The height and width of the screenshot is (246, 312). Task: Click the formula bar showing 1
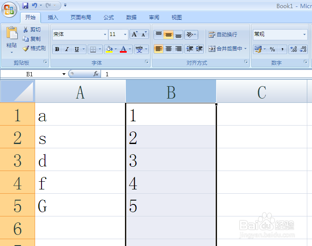(x=206, y=74)
